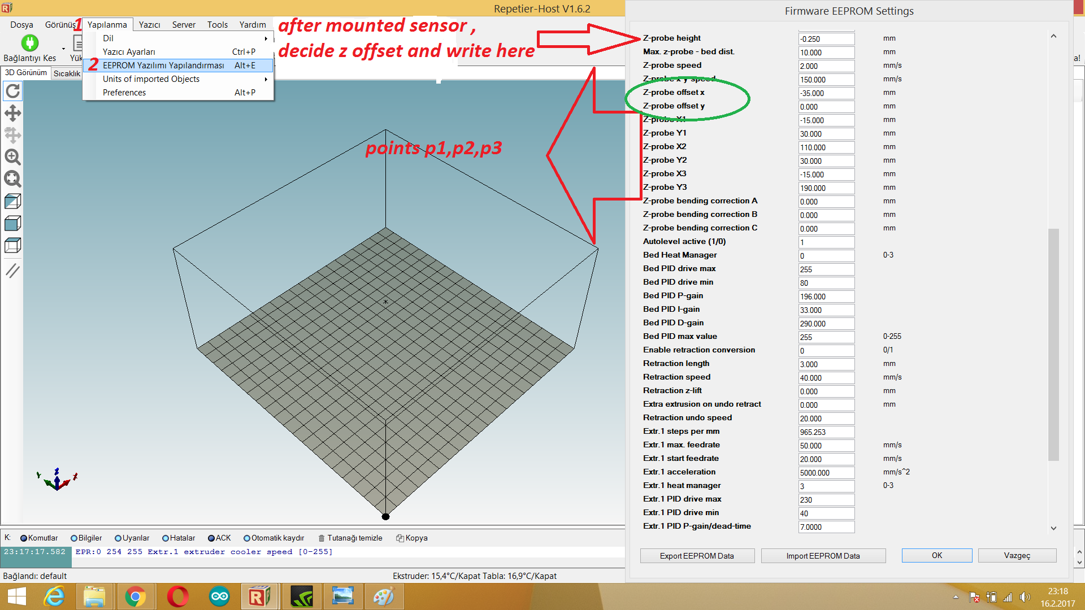Switch to 3D Görünüm tab

coord(26,73)
